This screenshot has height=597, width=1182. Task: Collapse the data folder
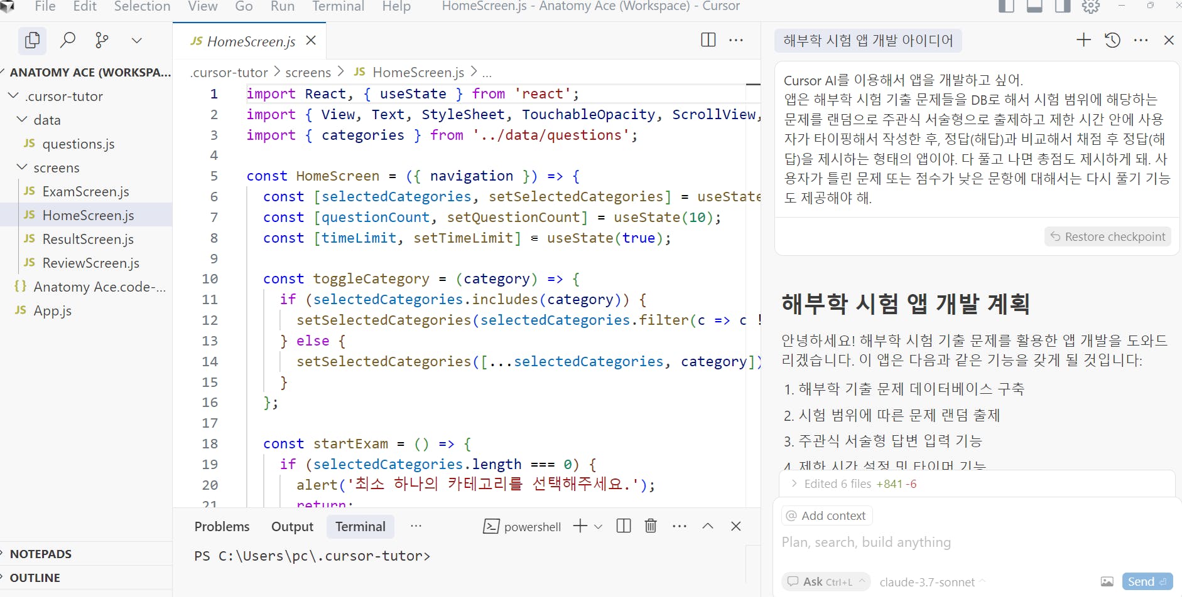coord(86,120)
